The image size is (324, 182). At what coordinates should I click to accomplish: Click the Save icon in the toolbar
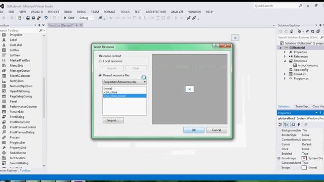pyautogui.click(x=33, y=18)
